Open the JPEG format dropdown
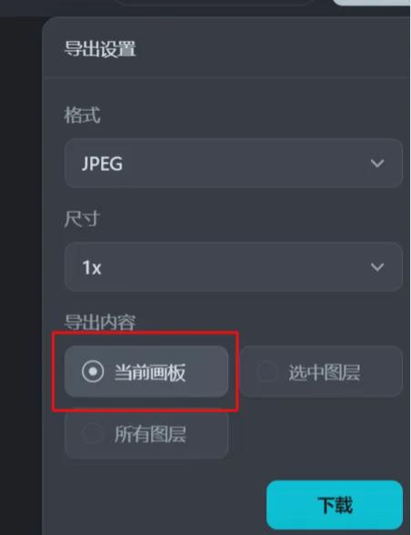The image size is (411, 535). click(x=234, y=163)
